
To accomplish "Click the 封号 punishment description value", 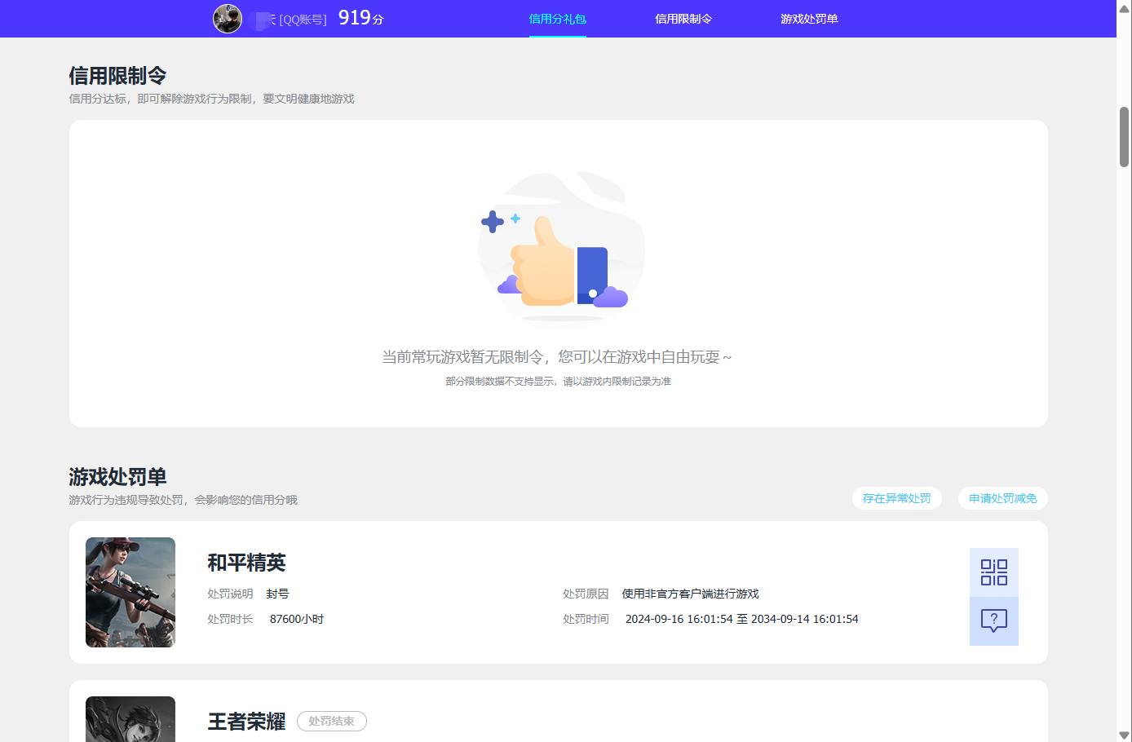I will [x=277, y=594].
